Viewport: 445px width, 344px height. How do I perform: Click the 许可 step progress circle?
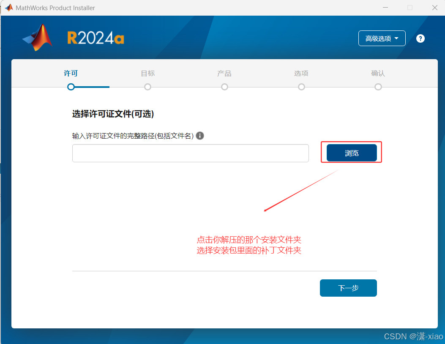click(71, 87)
